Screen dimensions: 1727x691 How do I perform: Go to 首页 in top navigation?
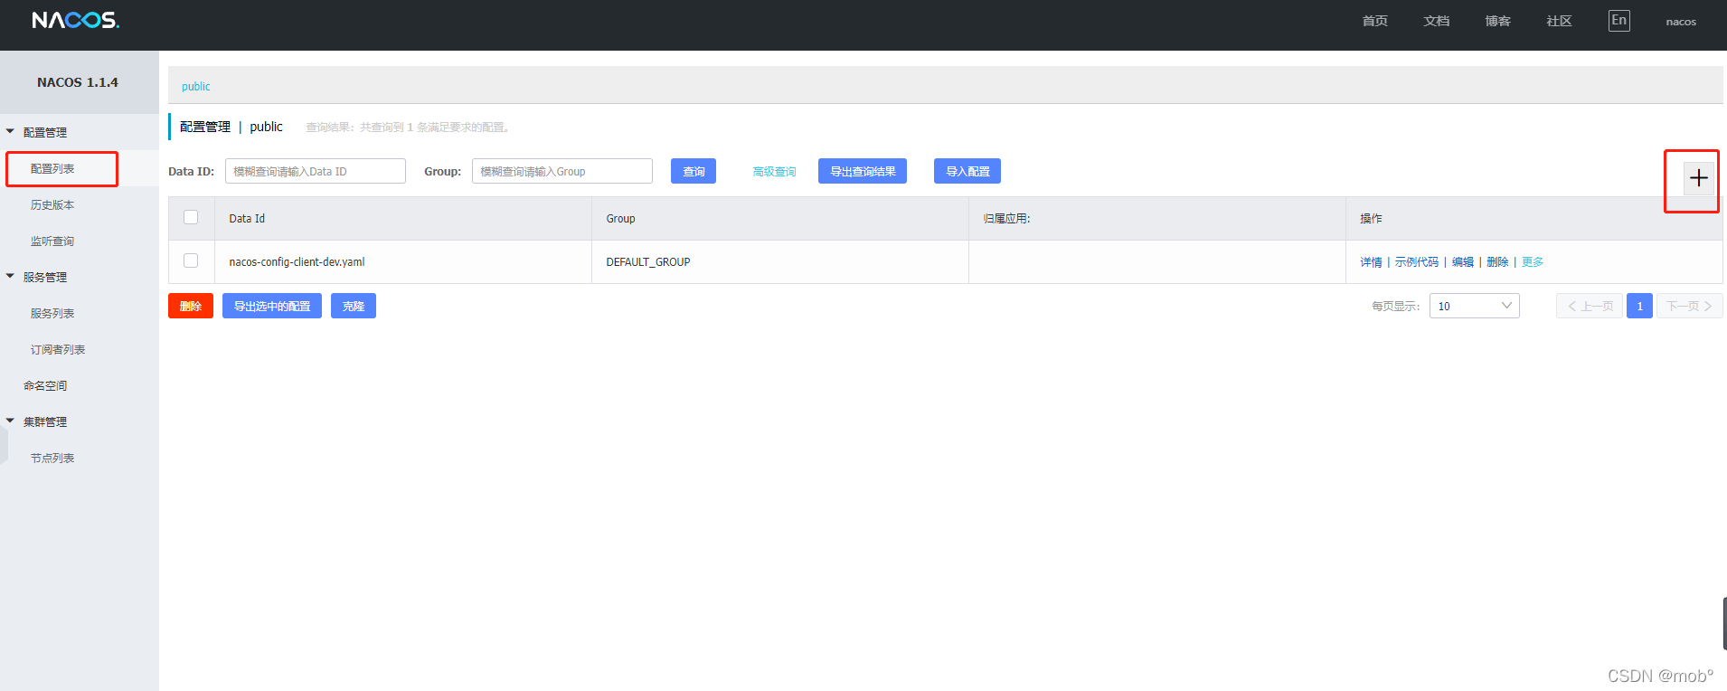(x=1374, y=21)
